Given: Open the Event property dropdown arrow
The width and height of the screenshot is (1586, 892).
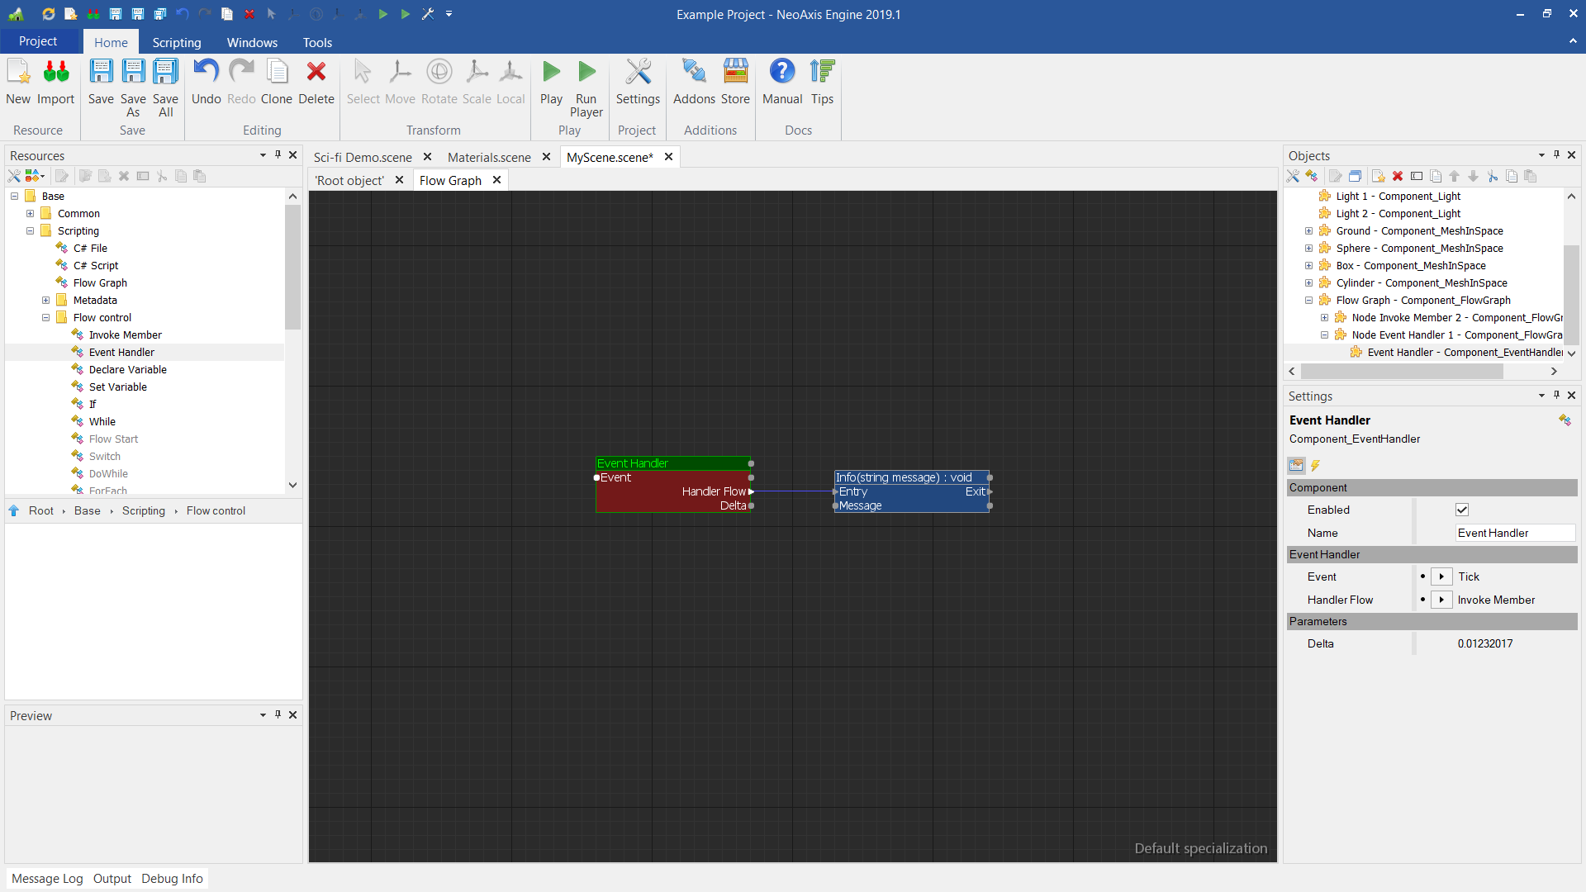Looking at the screenshot, I should click(1441, 576).
